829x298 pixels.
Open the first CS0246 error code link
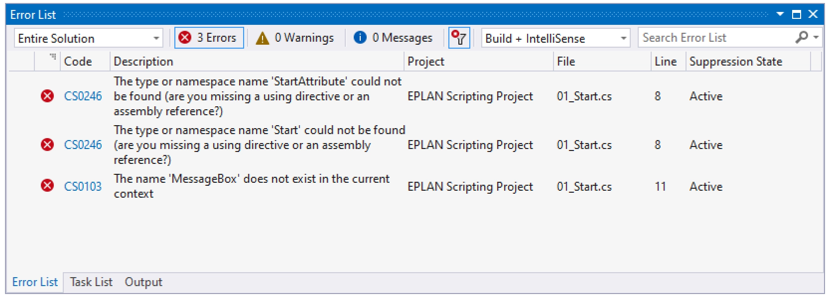coord(83,96)
